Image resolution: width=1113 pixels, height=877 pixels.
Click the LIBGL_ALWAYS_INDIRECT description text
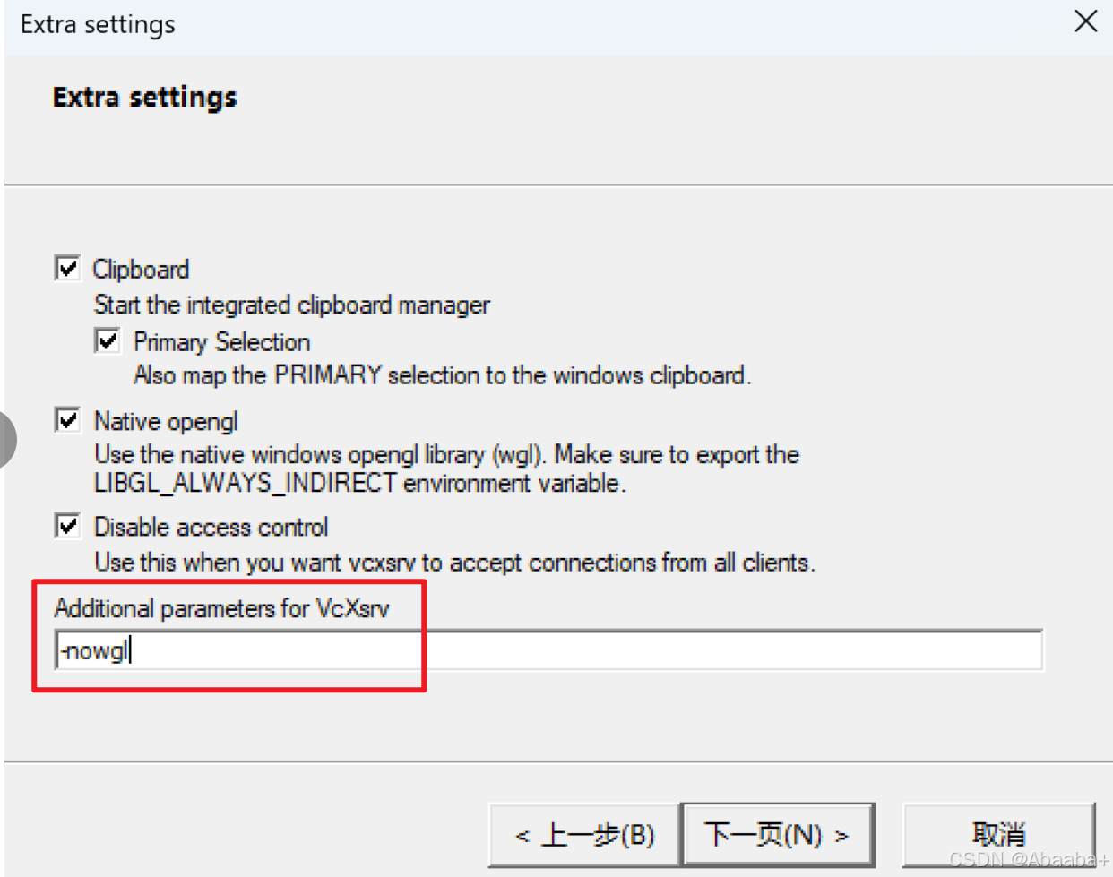pos(359,483)
